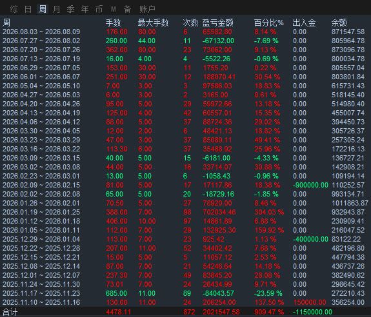371x317 pixels.
Task: Sort by the 余额 column header
Action: point(339,23)
